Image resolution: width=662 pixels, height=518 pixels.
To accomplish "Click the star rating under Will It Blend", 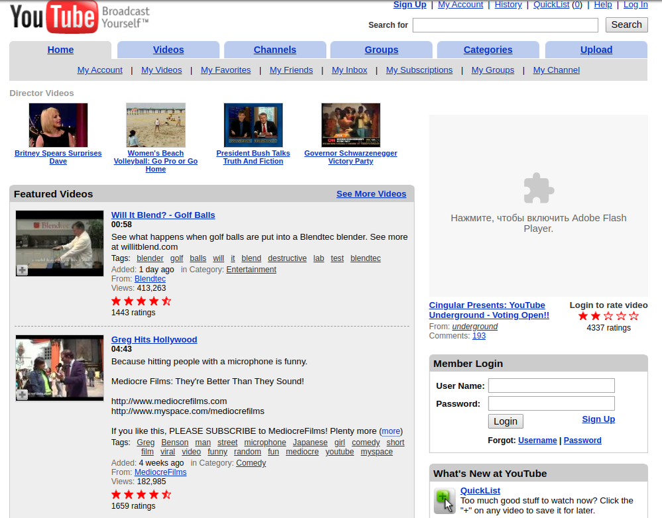I will [141, 301].
